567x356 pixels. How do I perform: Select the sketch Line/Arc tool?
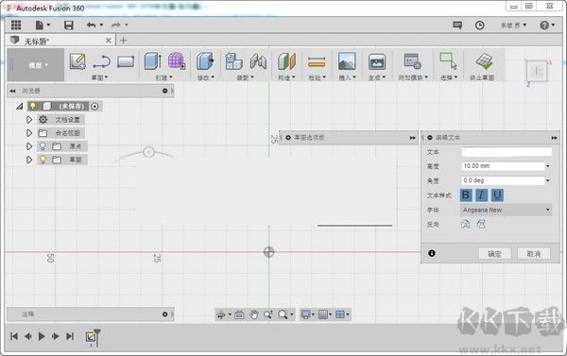102,61
